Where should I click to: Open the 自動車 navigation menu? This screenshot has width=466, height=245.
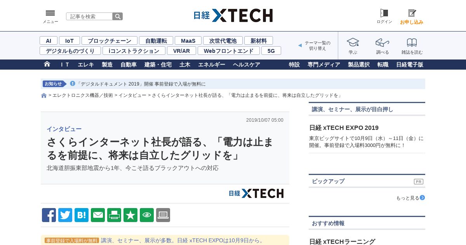(129, 65)
